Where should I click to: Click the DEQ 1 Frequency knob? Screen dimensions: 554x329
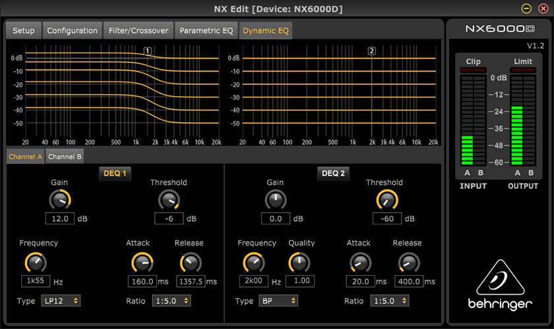[36, 263]
